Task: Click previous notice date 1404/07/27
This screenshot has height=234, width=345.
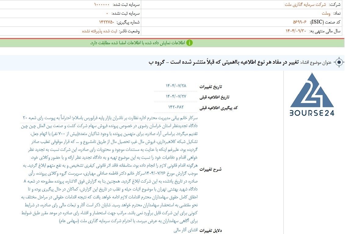Action: tap(176, 96)
